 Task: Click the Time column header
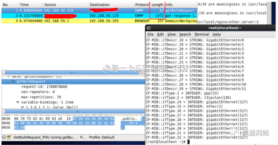pos(24,5)
